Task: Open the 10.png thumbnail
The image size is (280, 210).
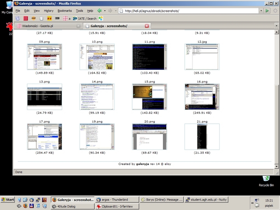Action: tap(97, 57)
